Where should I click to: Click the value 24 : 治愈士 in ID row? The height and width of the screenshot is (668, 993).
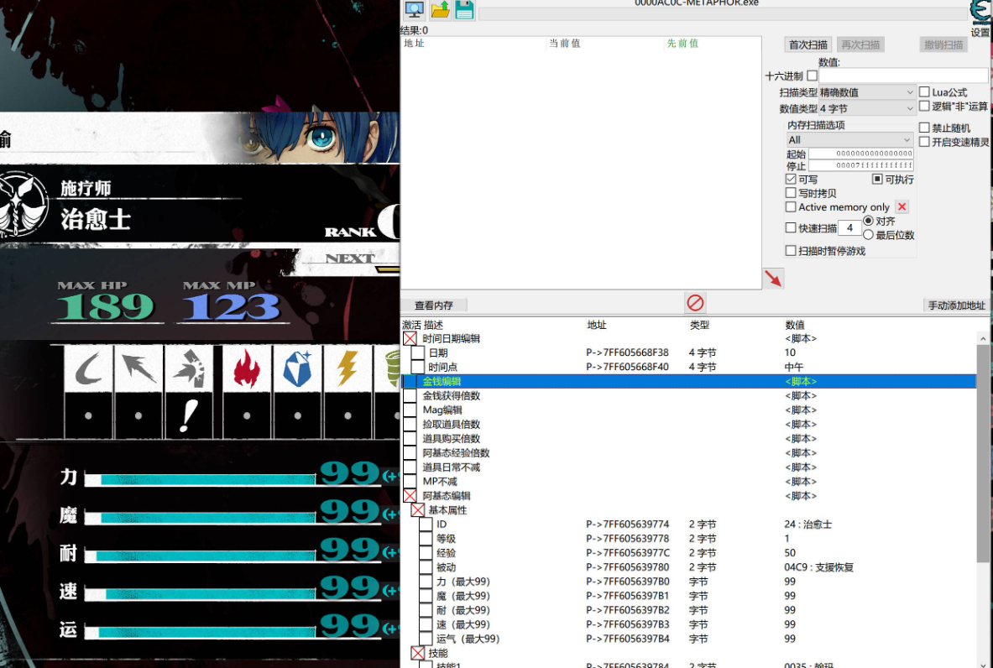808,524
